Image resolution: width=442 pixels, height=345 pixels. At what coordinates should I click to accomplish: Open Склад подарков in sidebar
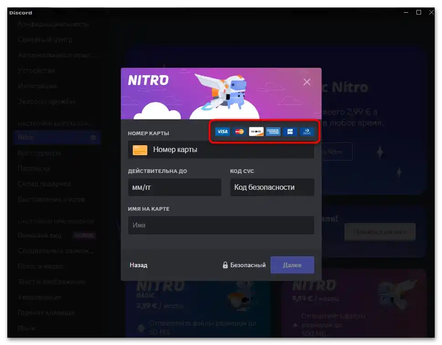44,184
